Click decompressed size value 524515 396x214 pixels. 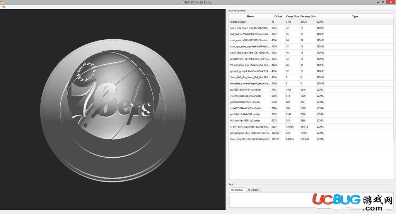304,126
